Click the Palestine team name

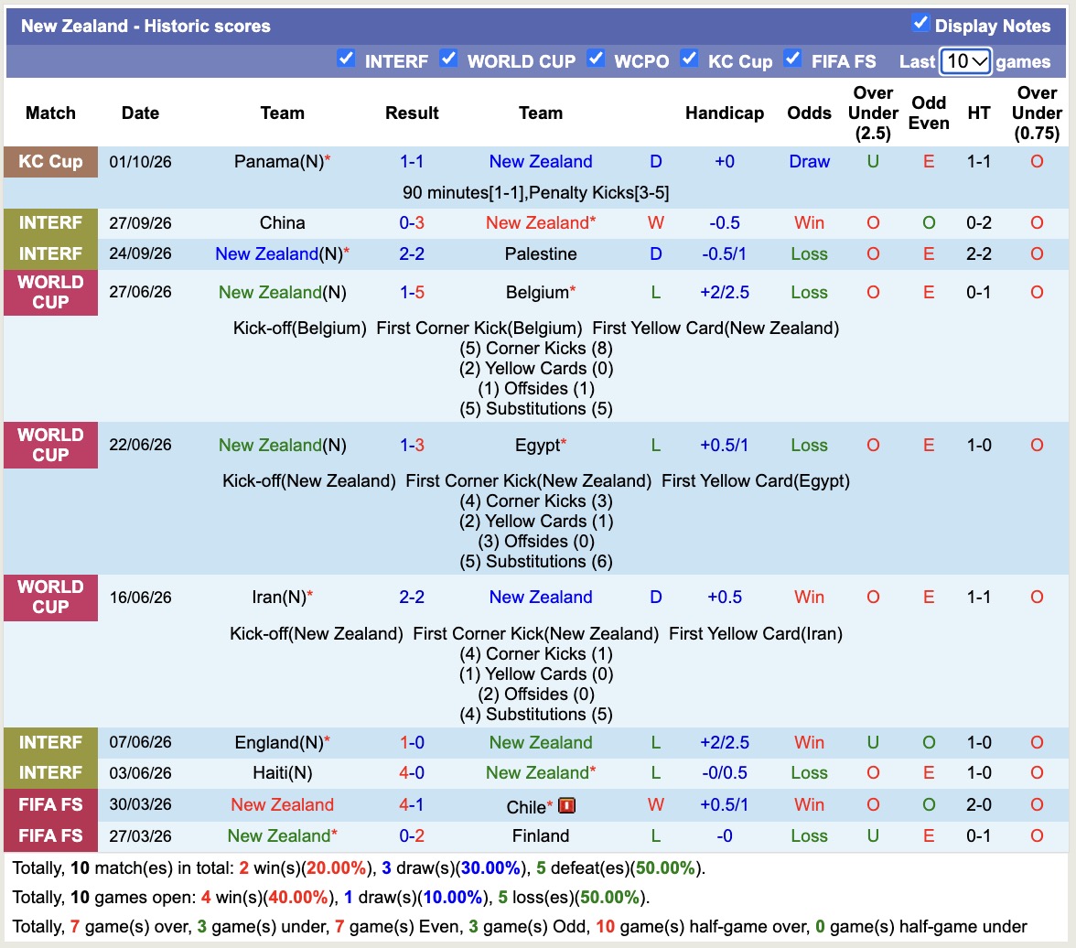pos(541,254)
